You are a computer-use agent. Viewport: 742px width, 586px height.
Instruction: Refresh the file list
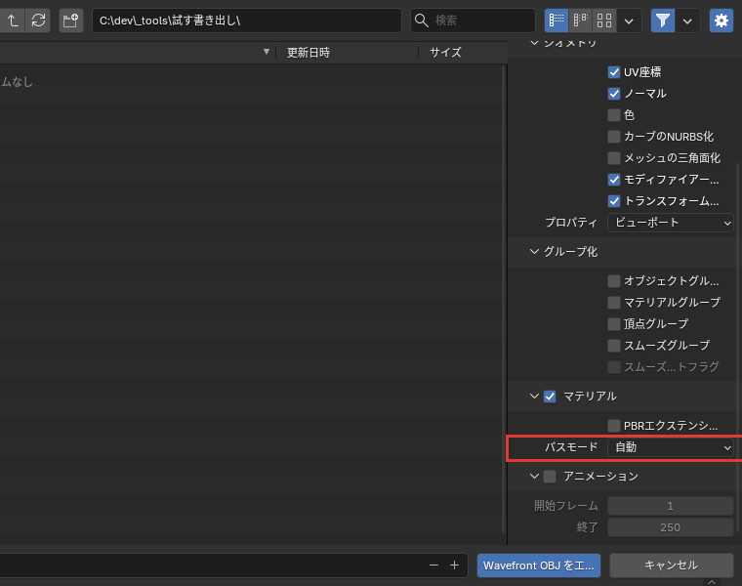(38, 21)
